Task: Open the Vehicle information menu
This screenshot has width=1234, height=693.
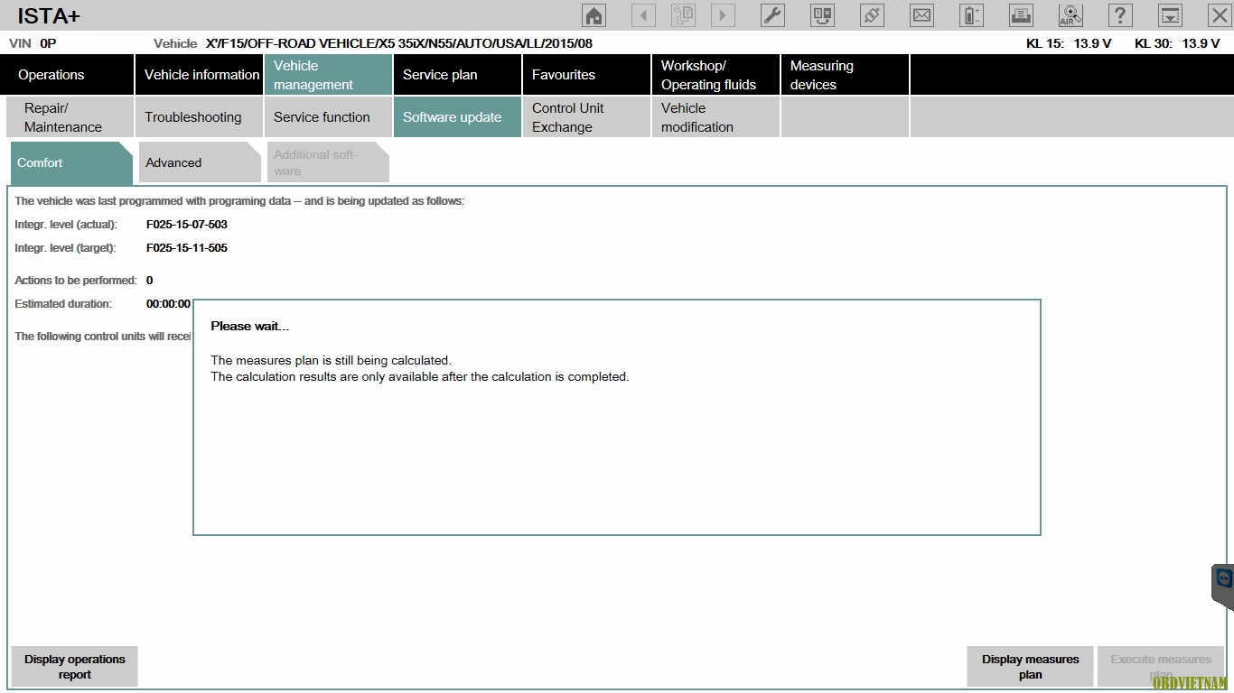Action: click(x=200, y=75)
